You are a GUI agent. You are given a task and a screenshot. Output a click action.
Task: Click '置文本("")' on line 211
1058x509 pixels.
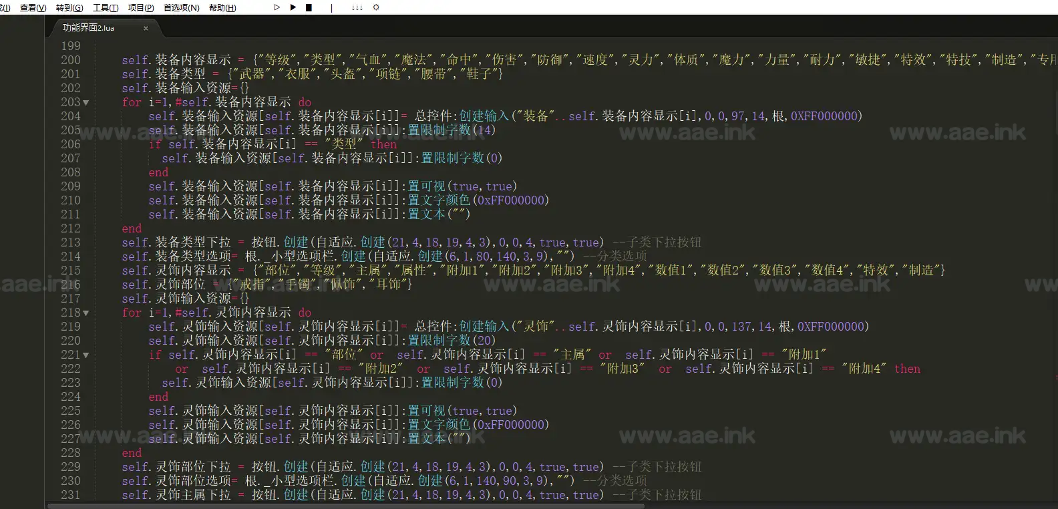(x=439, y=214)
